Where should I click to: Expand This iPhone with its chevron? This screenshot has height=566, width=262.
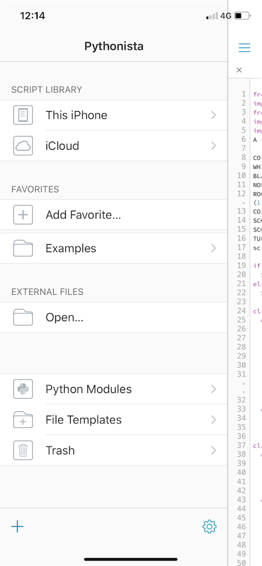coord(214,115)
